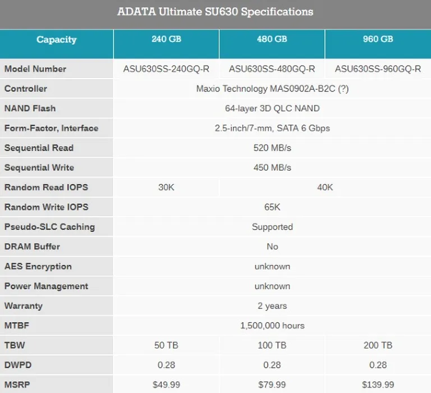Click the 'Warranty' row label

24,306
